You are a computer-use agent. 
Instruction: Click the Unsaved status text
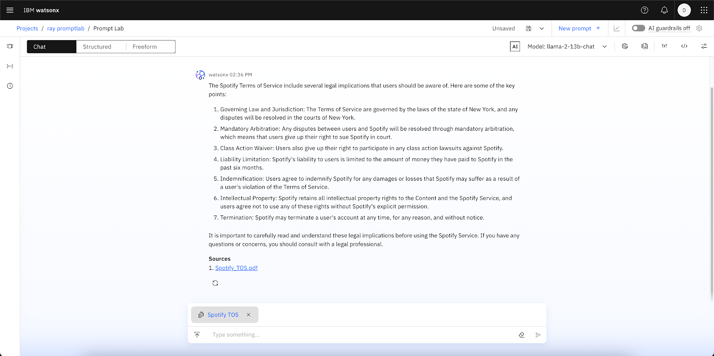[504, 28]
